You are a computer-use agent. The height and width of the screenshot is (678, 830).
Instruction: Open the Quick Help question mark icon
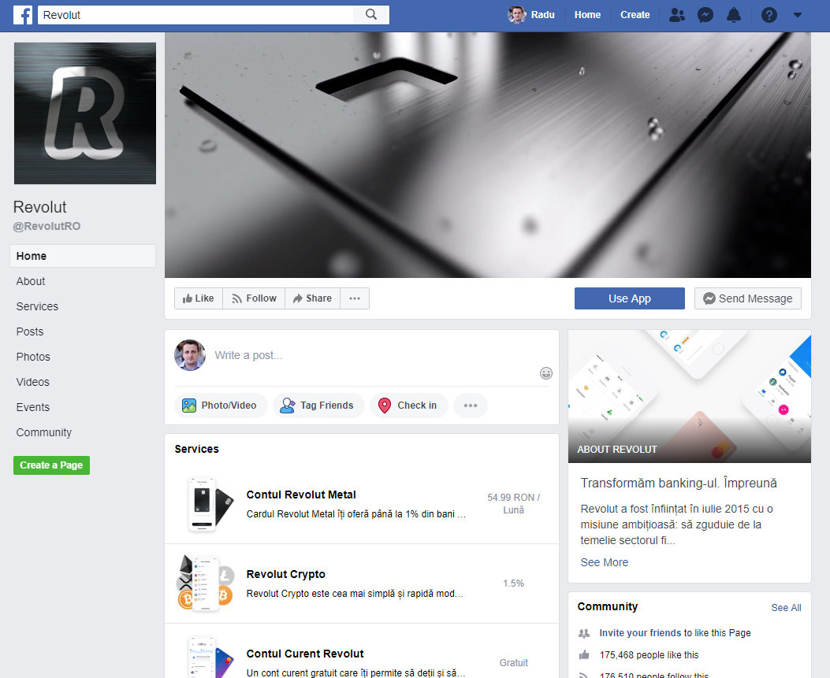(x=769, y=15)
